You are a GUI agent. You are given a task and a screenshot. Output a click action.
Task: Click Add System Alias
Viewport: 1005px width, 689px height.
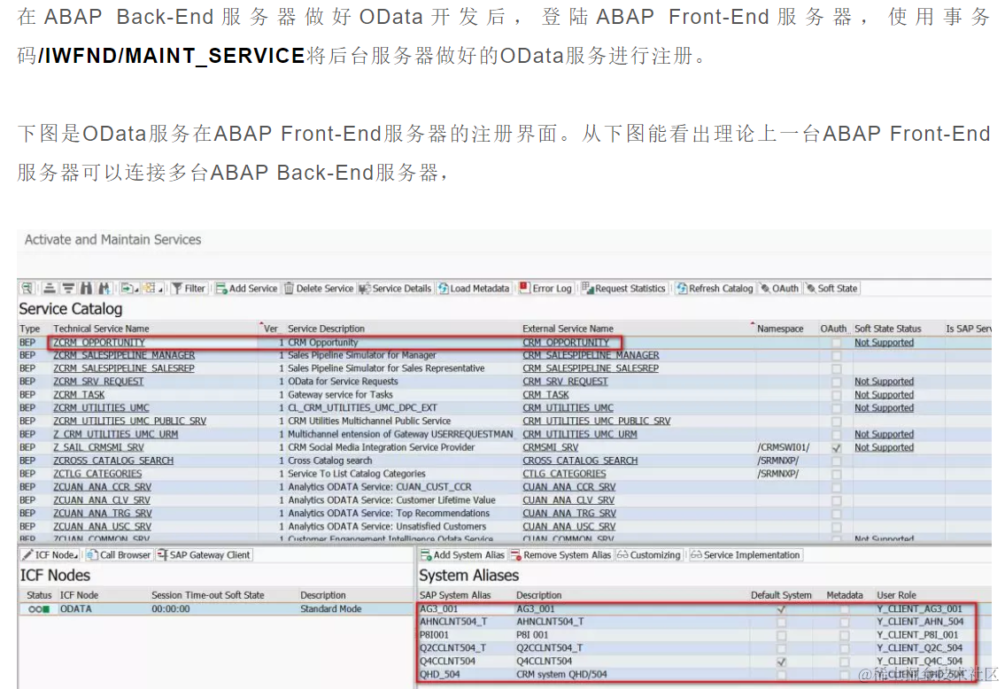click(462, 555)
